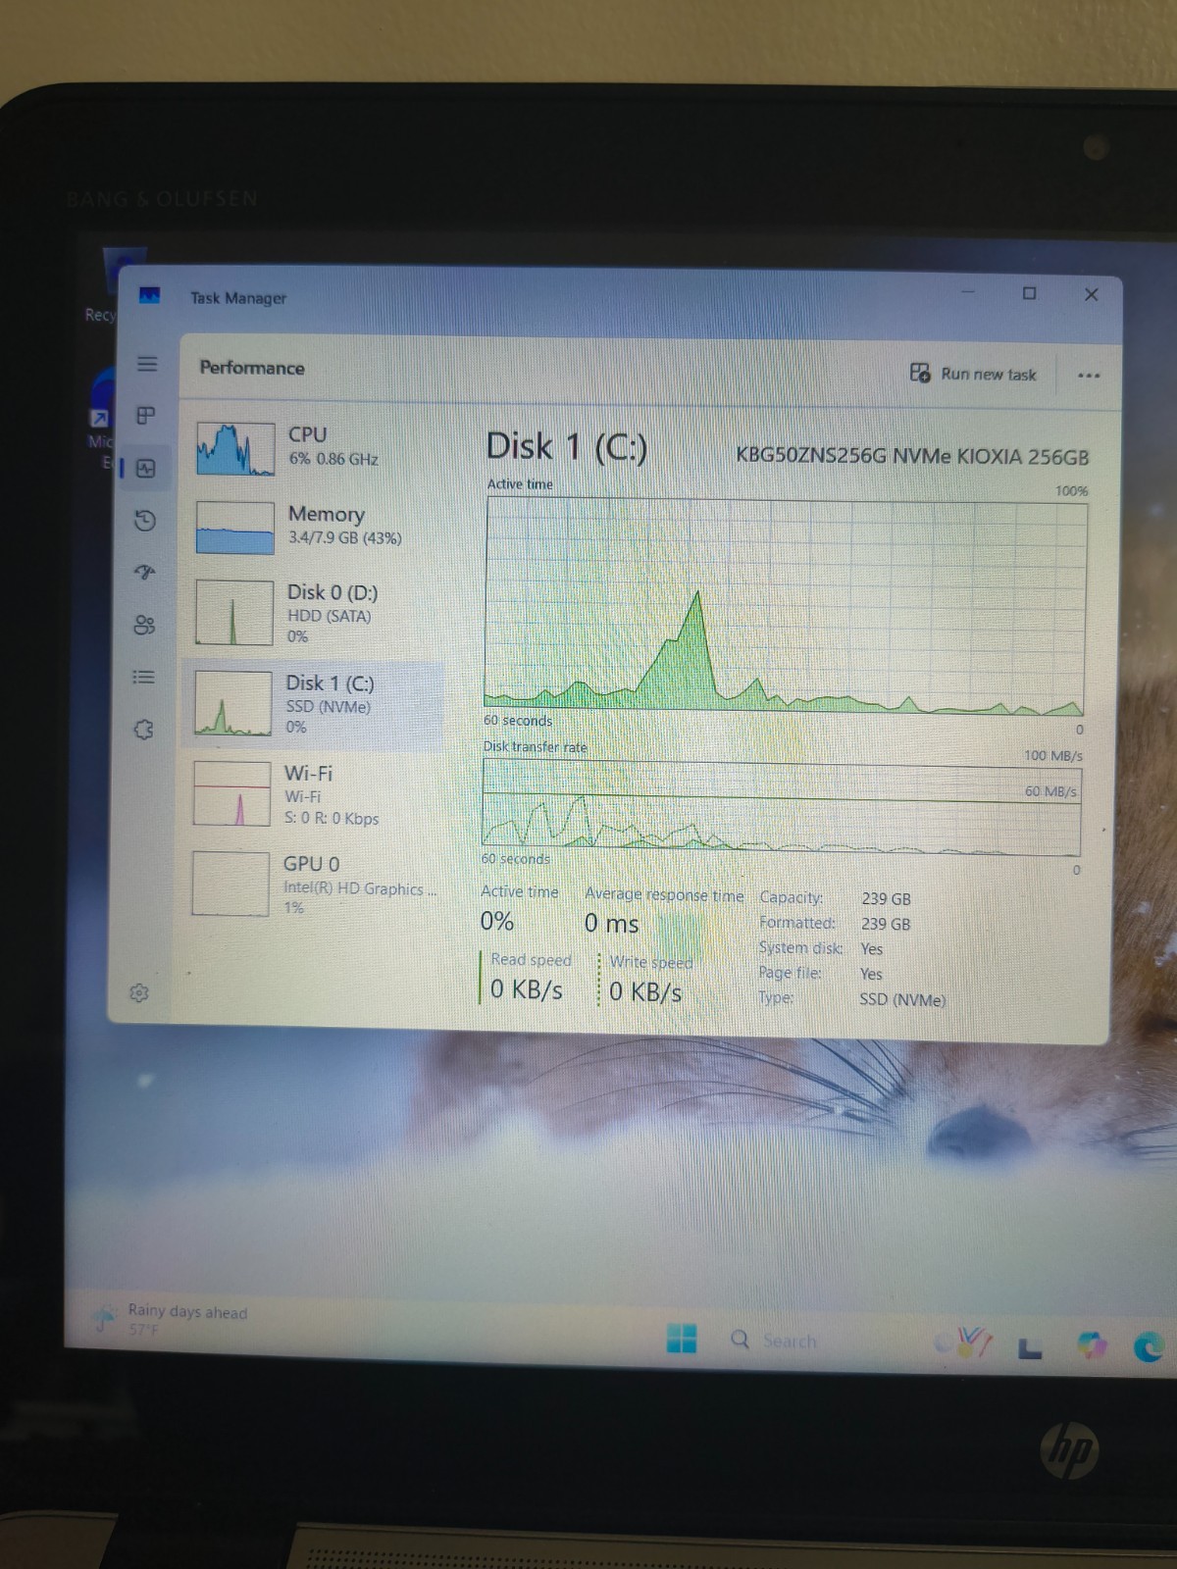This screenshot has width=1177, height=1569.
Task: Open the Copilot icon on the taskbar
Action: tap(1091, 1344)
